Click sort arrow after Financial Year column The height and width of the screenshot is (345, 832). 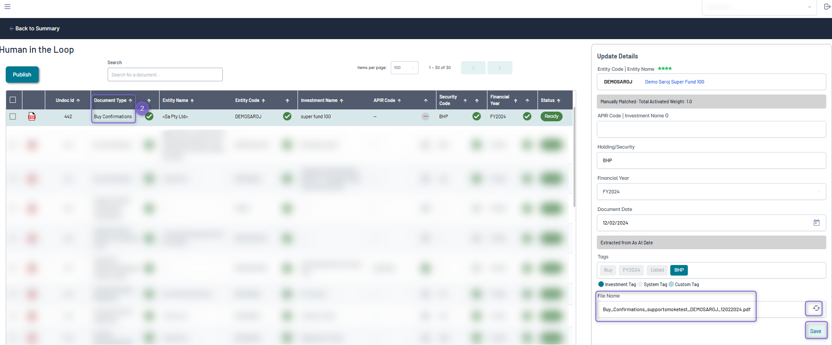[527, 101]
